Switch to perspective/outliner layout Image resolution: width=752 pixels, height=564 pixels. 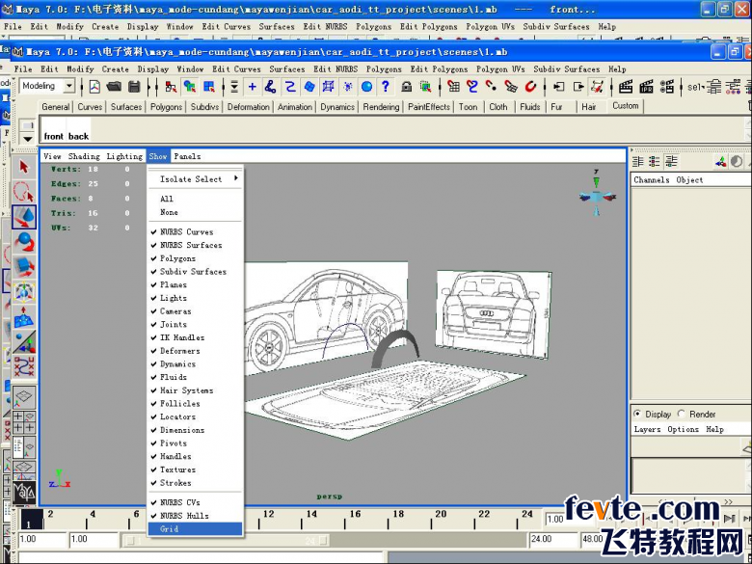tap(24, 447)
